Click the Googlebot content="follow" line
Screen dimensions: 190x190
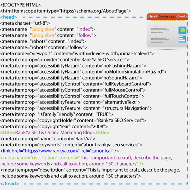click(48, 36)
